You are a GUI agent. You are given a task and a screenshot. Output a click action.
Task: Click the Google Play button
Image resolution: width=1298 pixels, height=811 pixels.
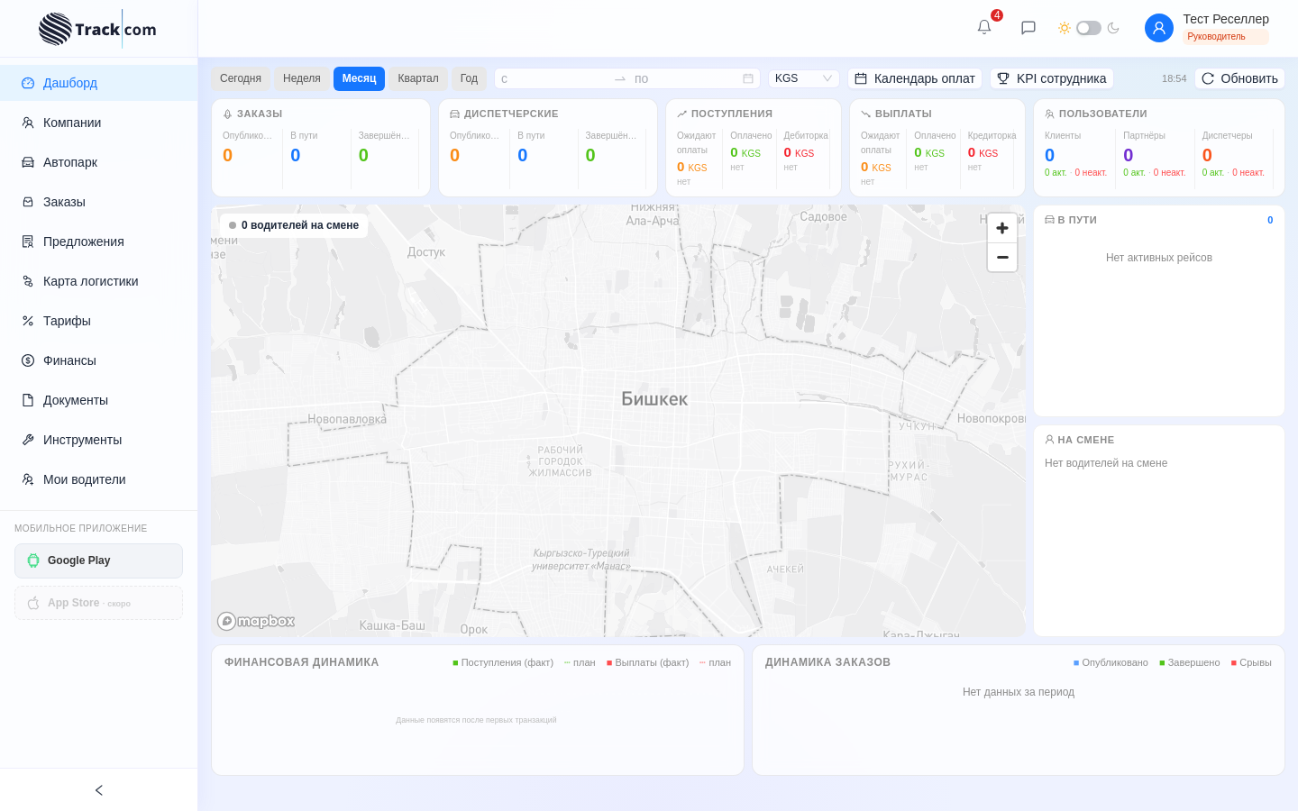point(98,560)
